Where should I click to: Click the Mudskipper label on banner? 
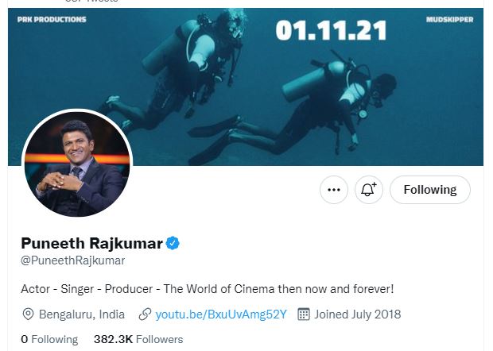449,19
